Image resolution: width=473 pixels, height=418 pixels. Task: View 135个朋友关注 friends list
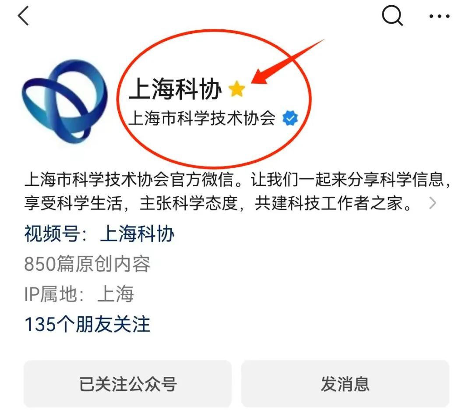click(87, 324)
